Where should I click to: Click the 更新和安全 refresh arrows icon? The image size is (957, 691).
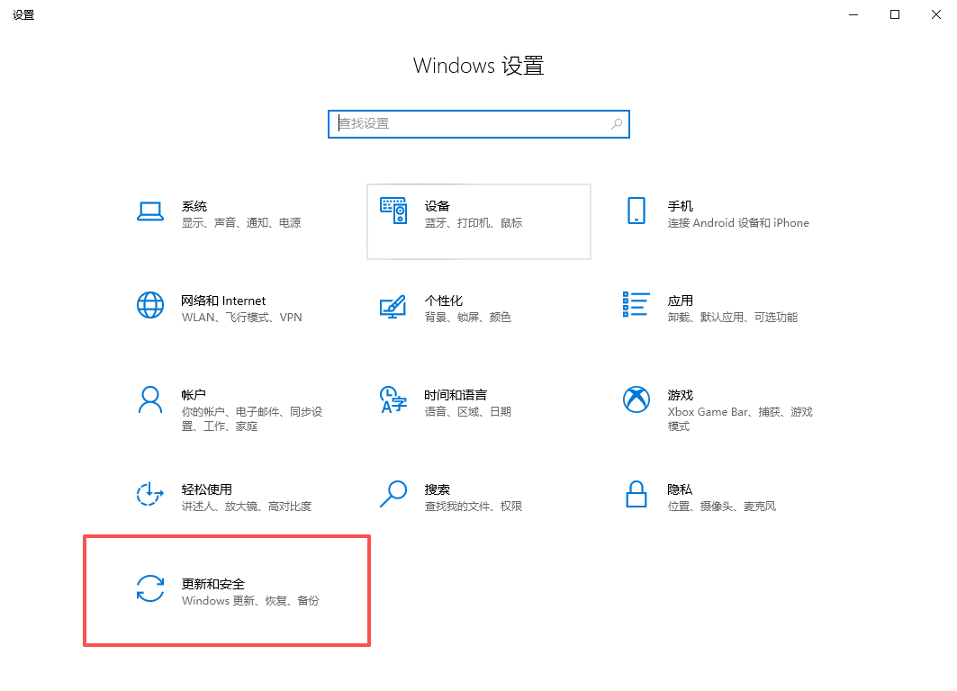pos(150,588)
